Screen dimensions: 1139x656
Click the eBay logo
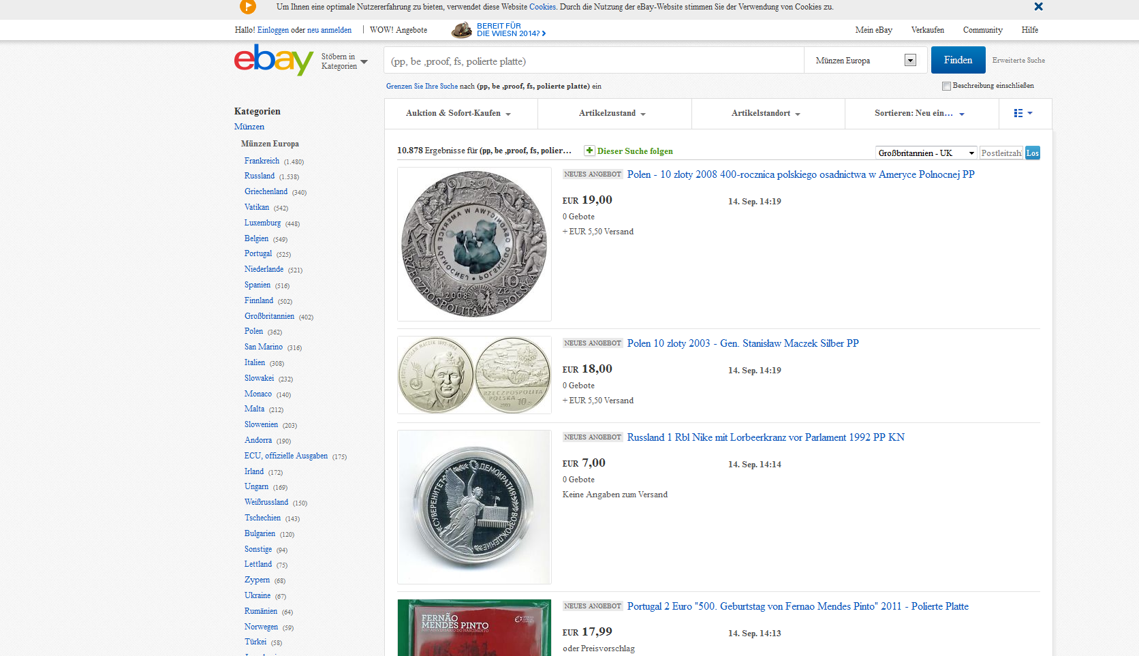tap(274, 60)
